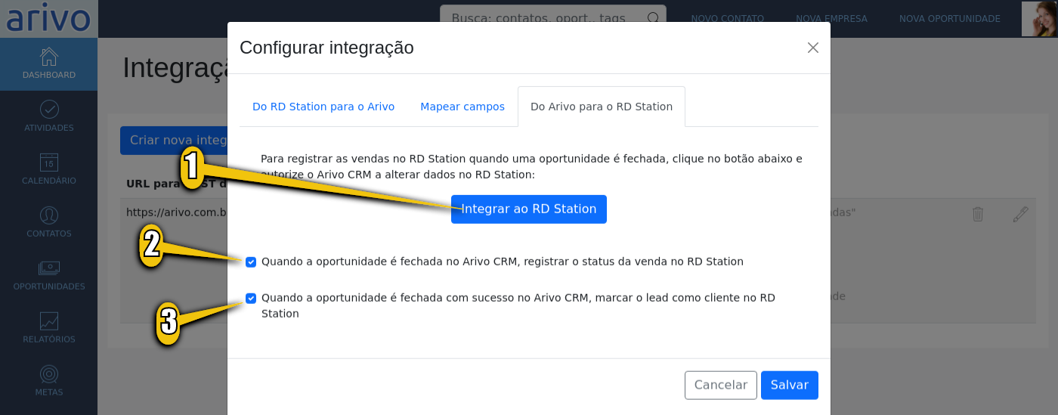The image size is (1058, 415).
Task: Save the integration with Salvar
Action: pyautogui.click(x=790, y=385)
